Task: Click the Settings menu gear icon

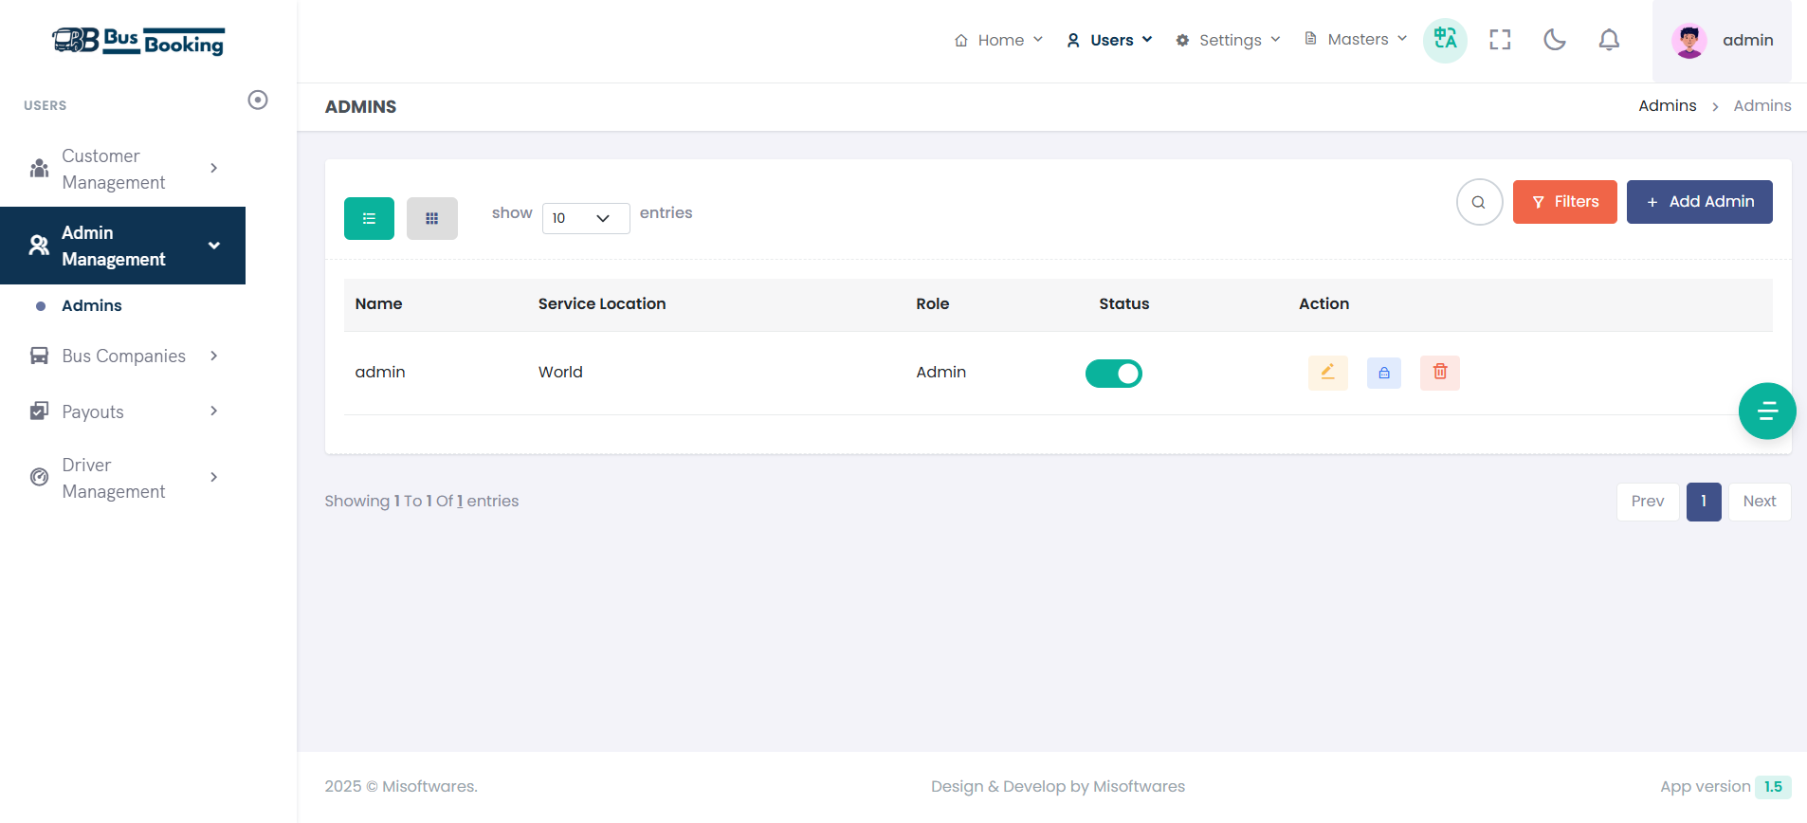Action: coord(1182,40)
